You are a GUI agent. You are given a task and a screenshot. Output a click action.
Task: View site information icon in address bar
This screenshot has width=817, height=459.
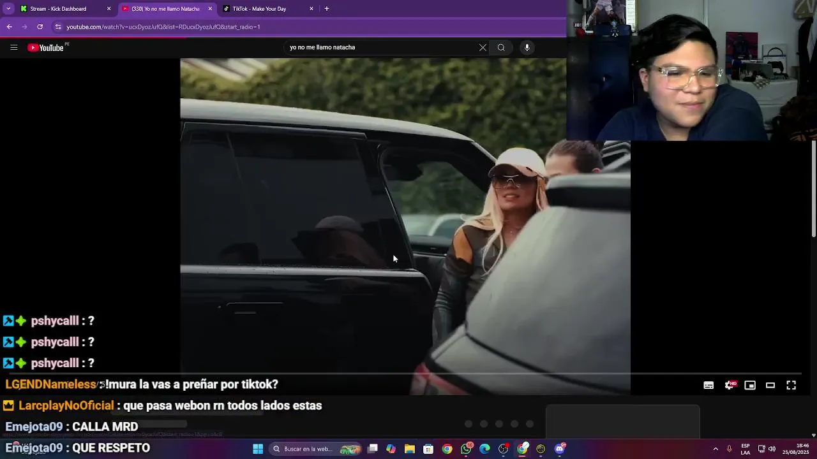(58, 27)
